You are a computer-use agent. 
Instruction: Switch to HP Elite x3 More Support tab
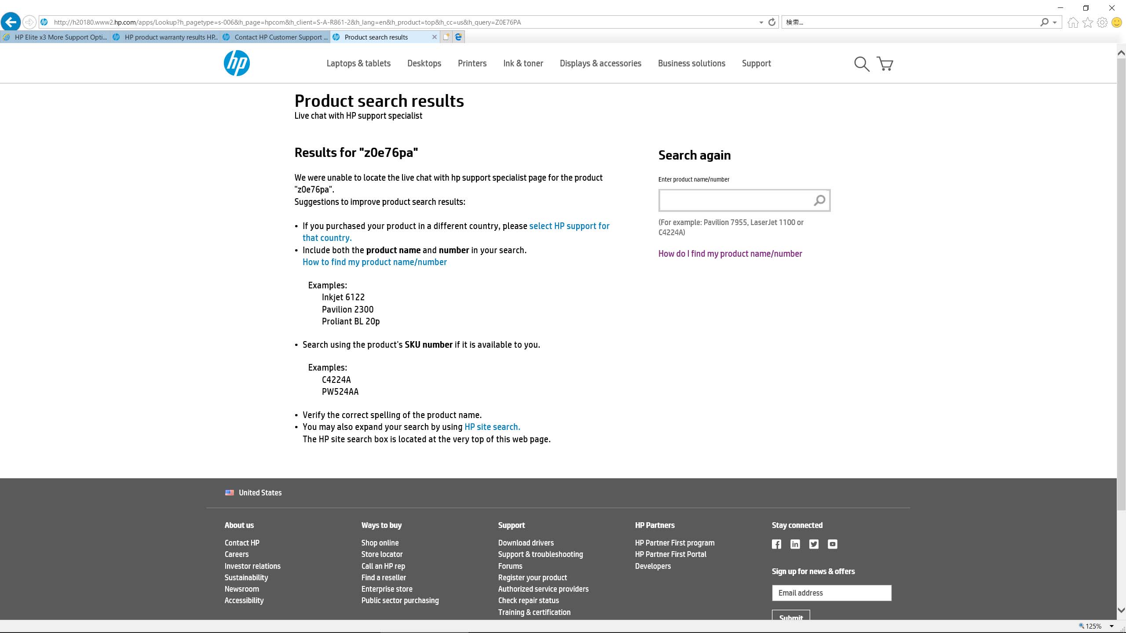coord(55,37)
